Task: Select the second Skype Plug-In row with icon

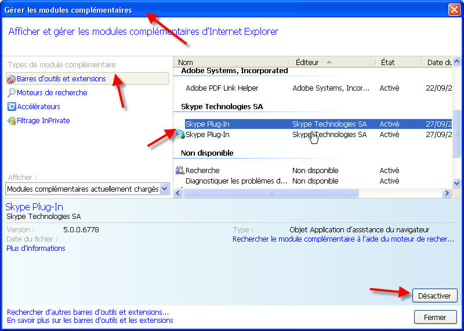Action: tap(313, 135)
